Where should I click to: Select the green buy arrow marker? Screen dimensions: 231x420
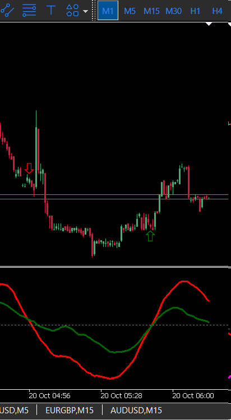[150, 236]
